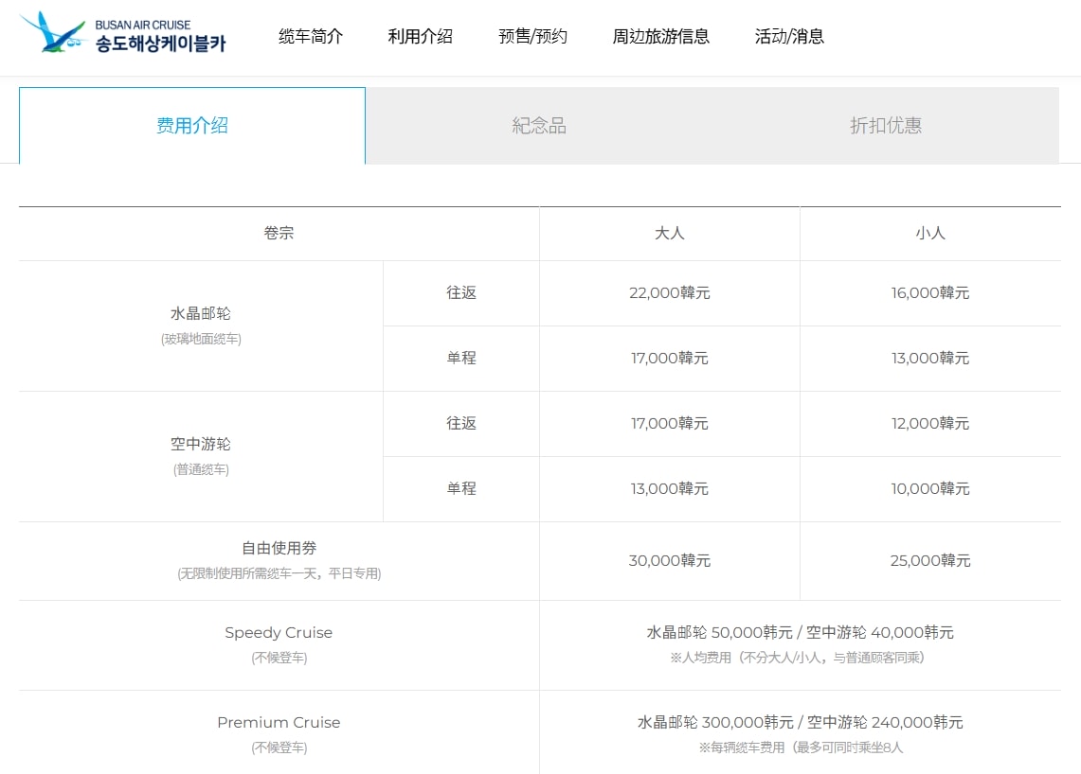Image resolution: width=1081 pixels, height=774 pixels.
Task: Click the 22,000韓元 adult round-trip price
Action: (x=670, y=292)
